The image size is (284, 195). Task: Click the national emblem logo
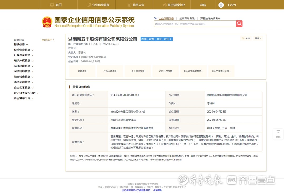click(47, 22)
